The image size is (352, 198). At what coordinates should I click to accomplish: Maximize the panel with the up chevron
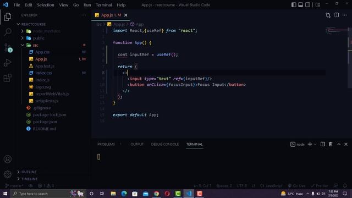pyautogui.click(x=339, y=144)
